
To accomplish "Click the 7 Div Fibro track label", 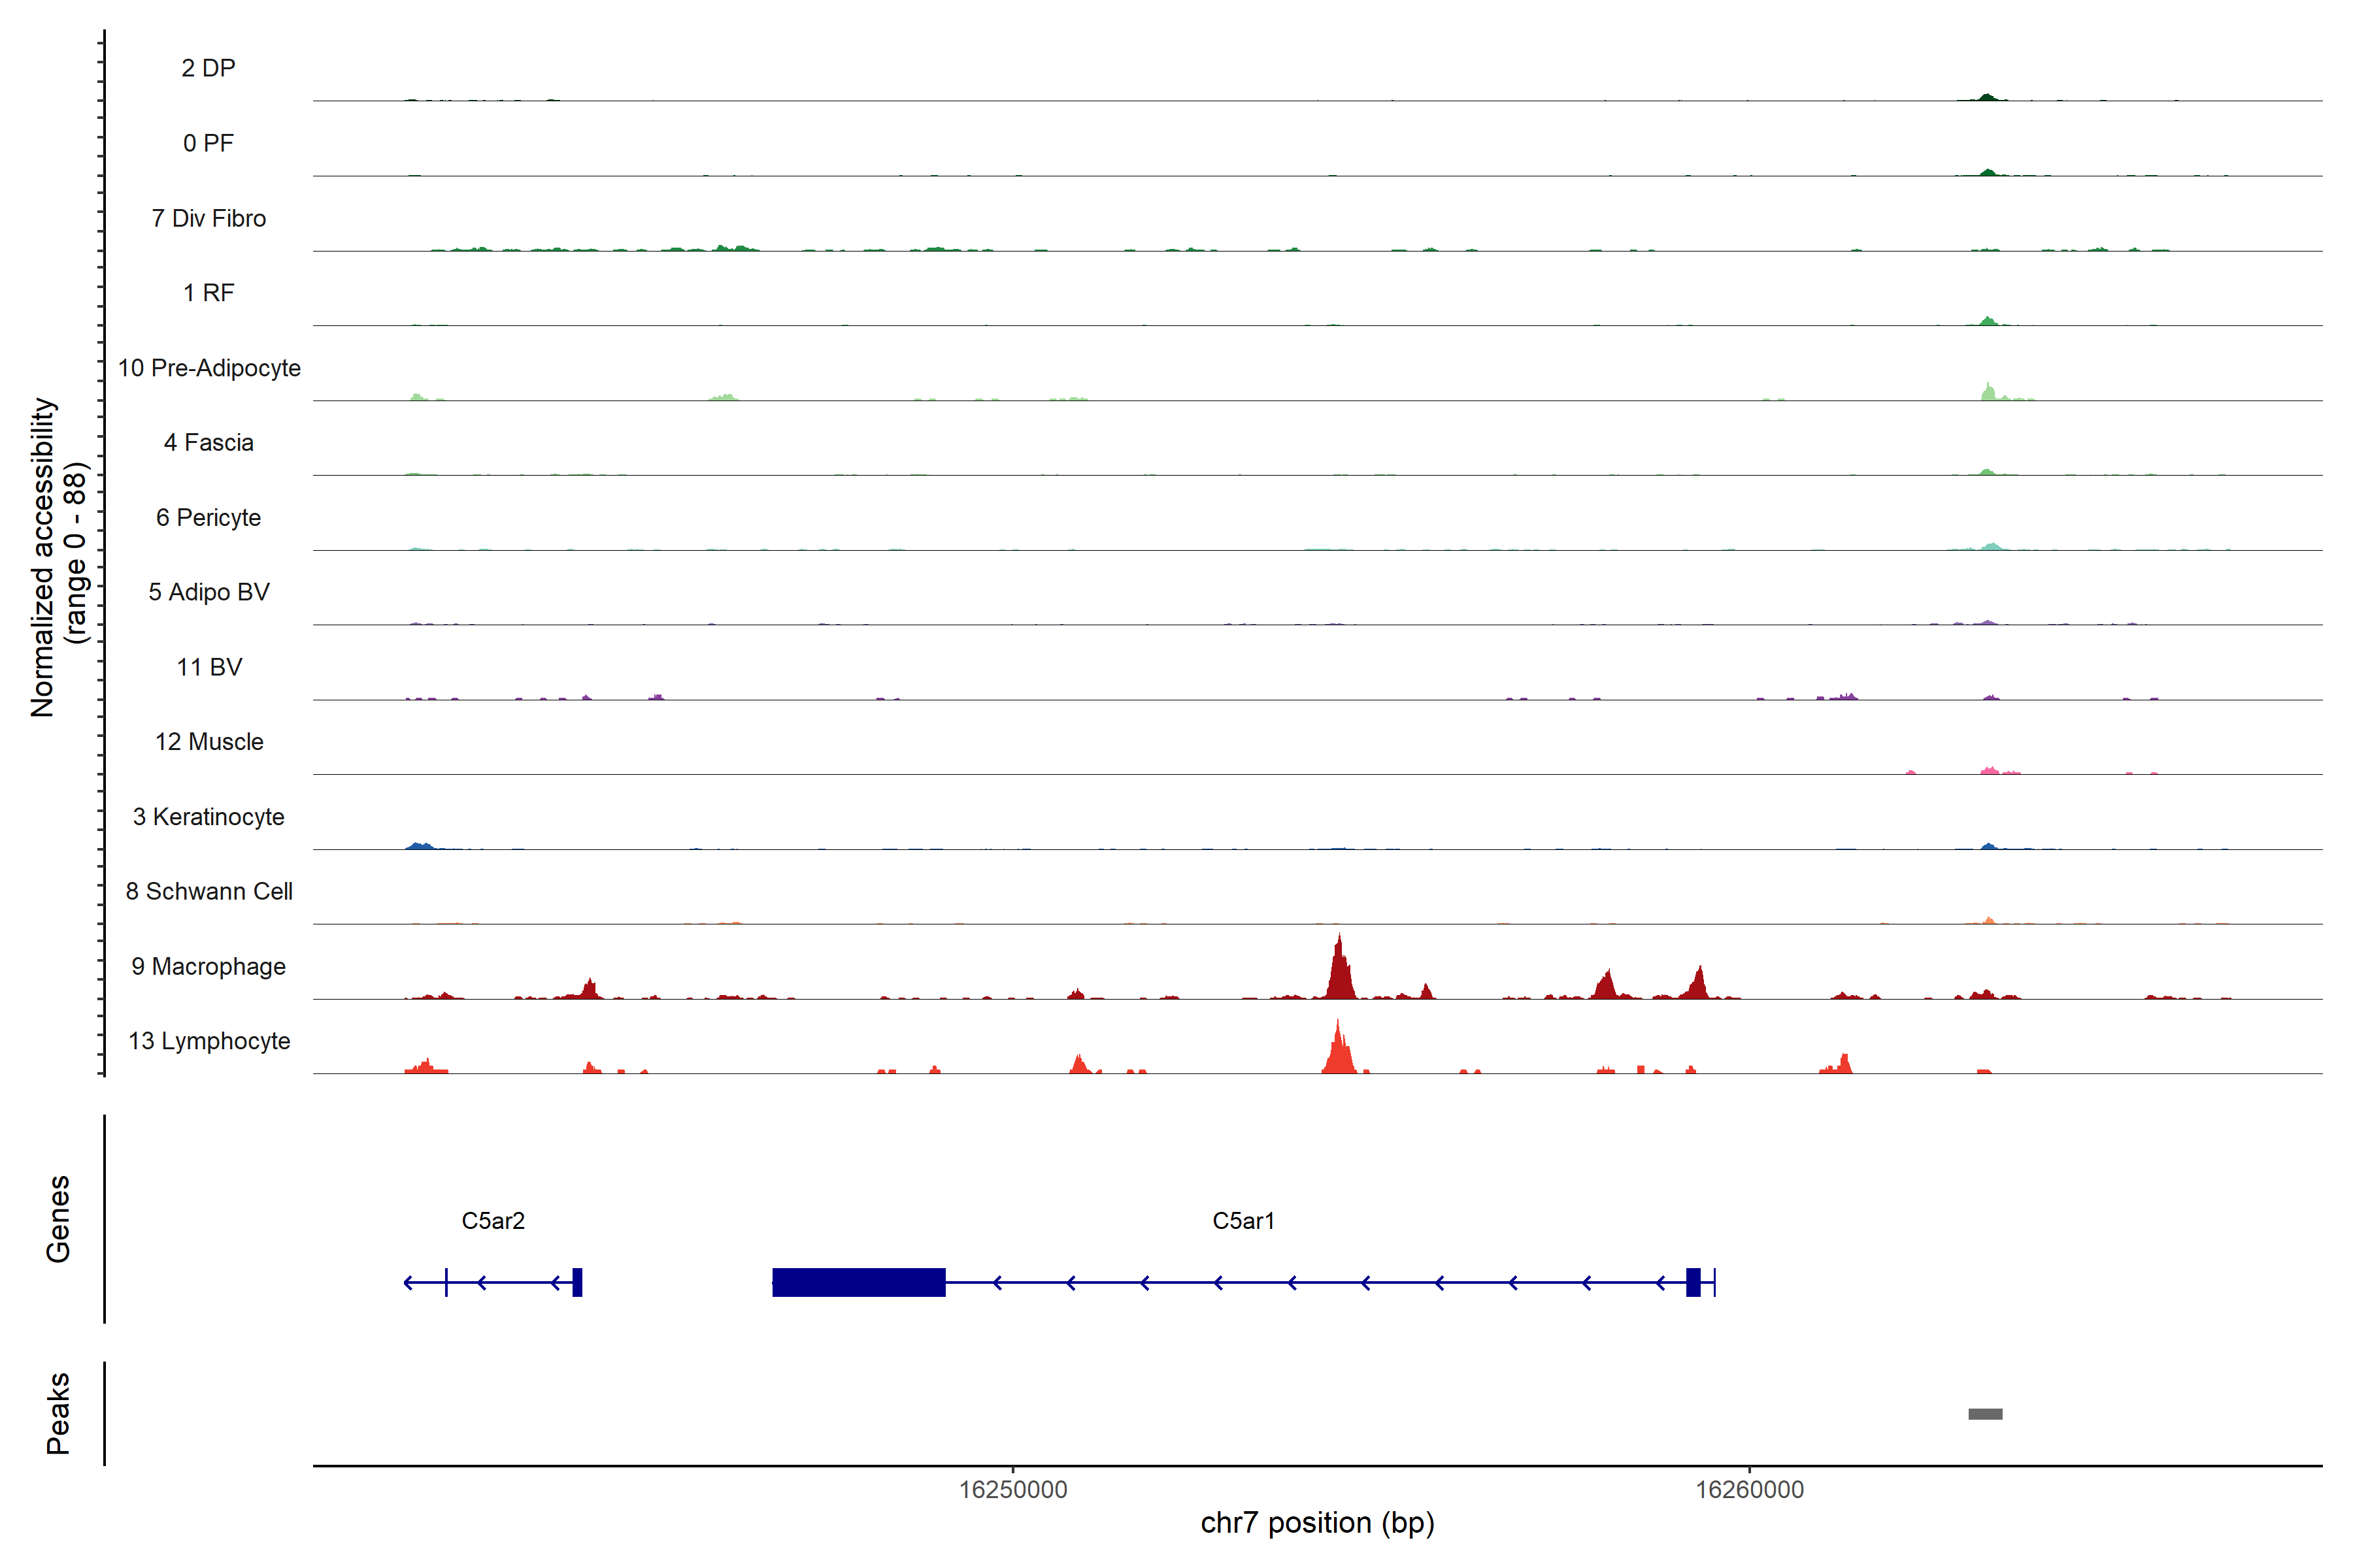I will click(x=208, y=218).
